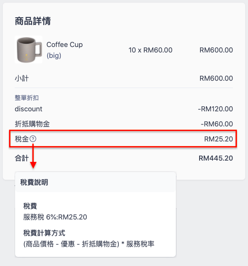Image resolution: width=248 pixels, height=266 pixels.
Task: Click the -RM60.00 store credit amount
Action: pos(217,124)
